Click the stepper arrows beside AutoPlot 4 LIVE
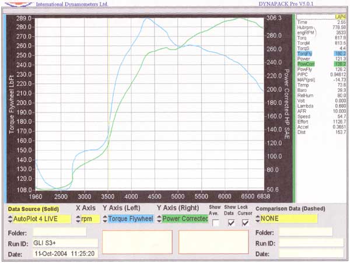Screen dimensions: 350x263 click(x=10, y=219)
